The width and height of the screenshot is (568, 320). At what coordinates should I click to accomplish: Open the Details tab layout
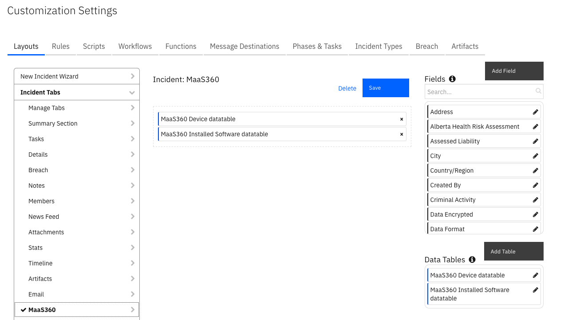coord(77,154)
